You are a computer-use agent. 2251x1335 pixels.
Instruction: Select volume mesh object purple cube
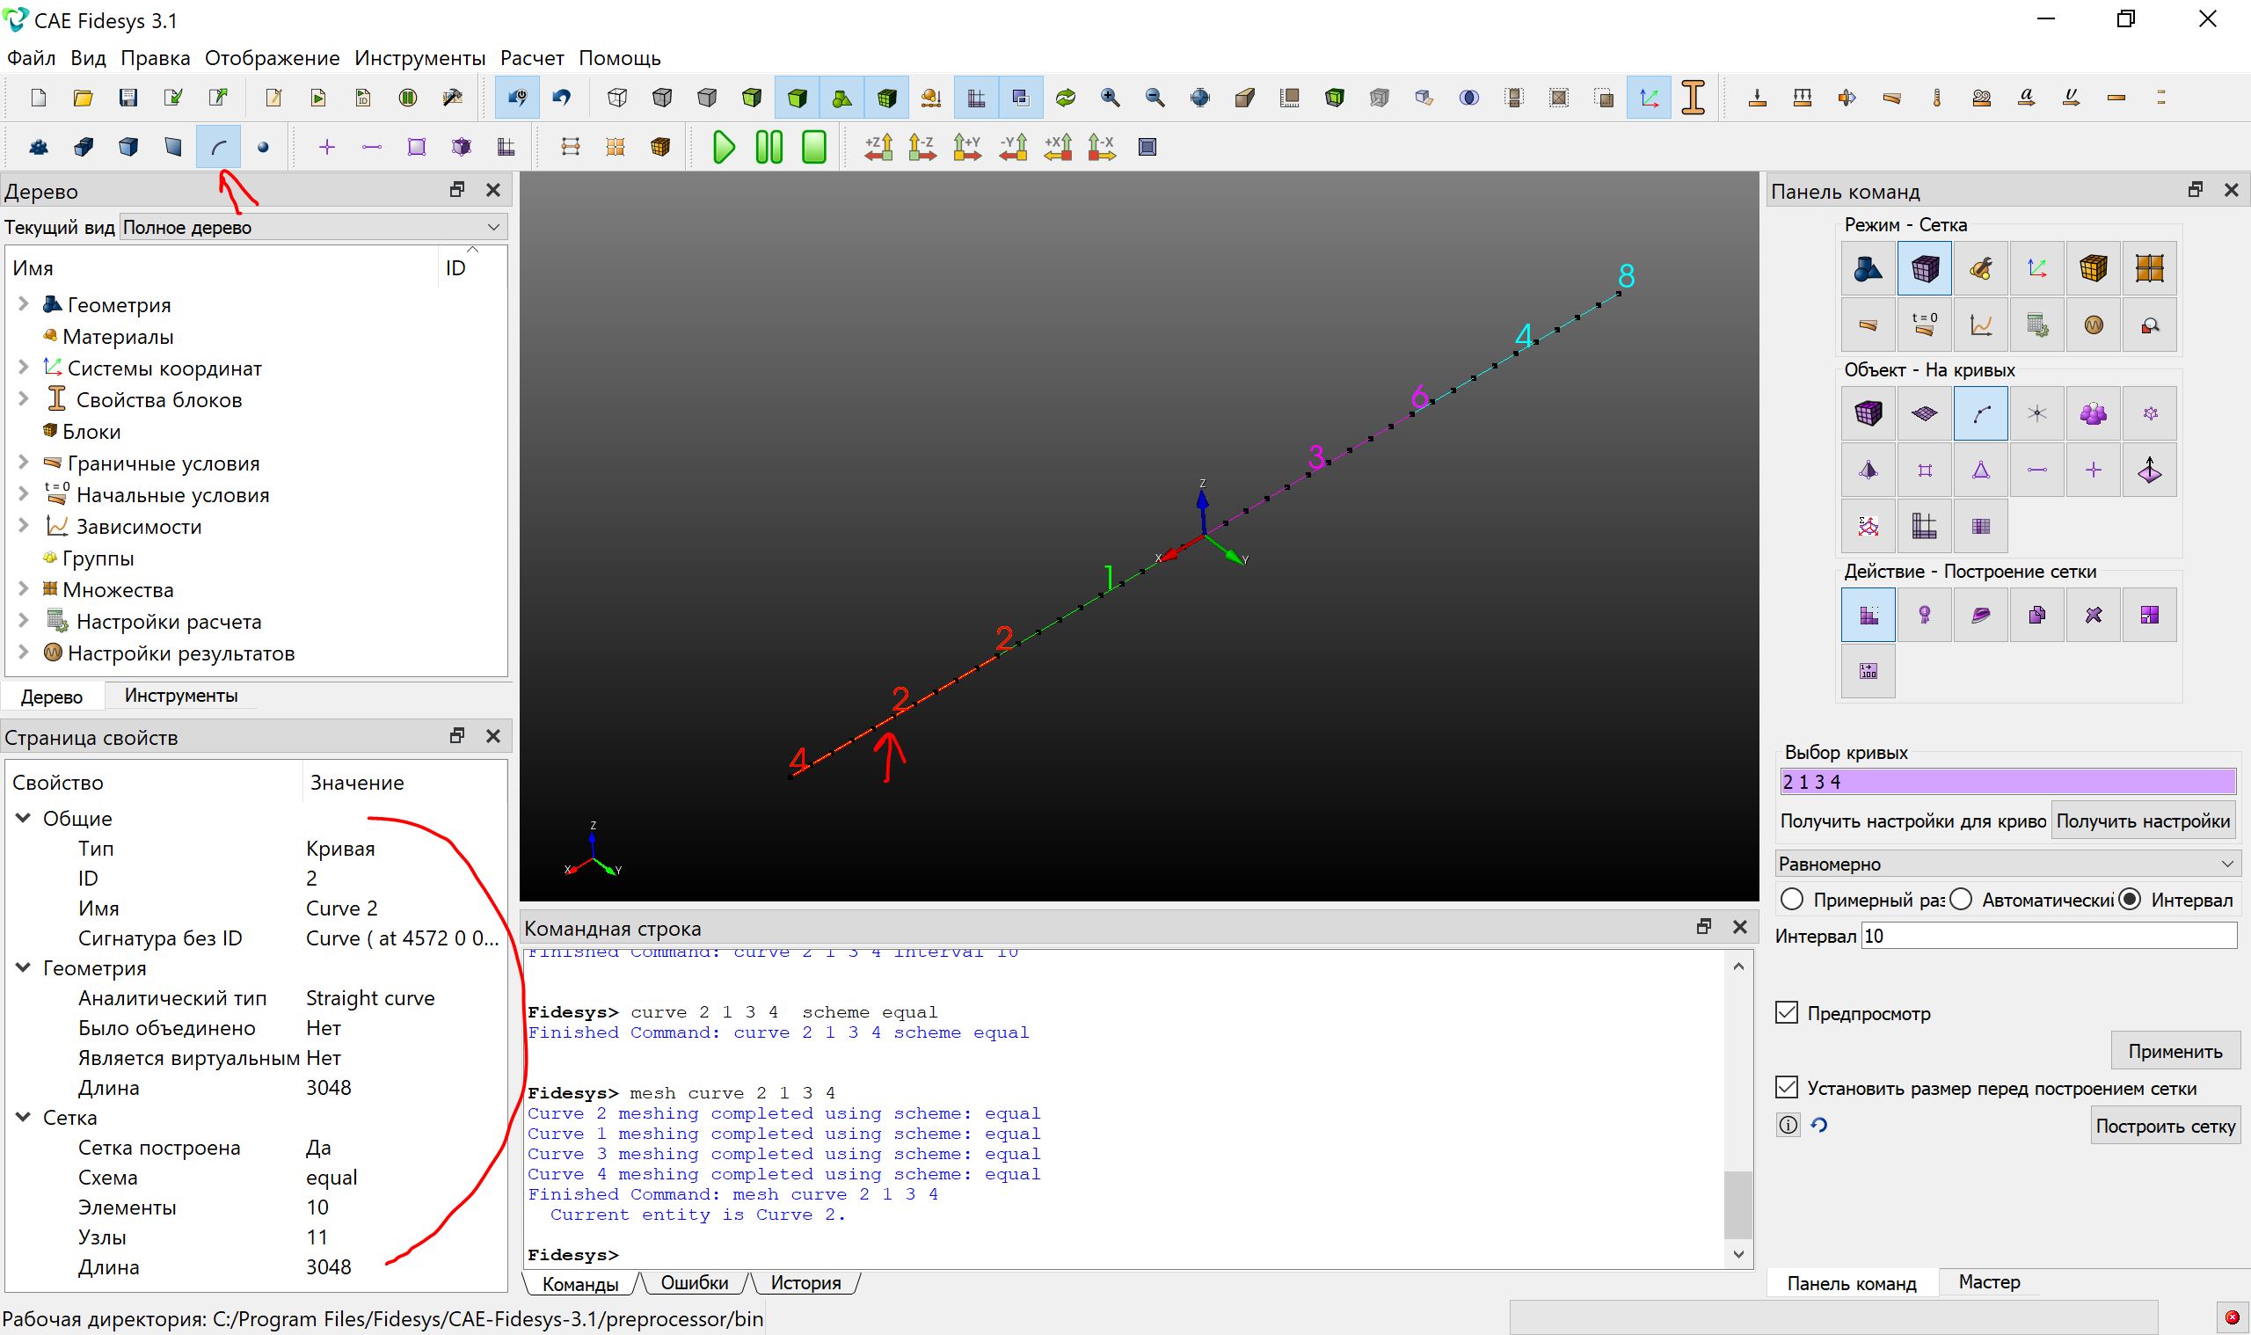tap(1868, 414)
